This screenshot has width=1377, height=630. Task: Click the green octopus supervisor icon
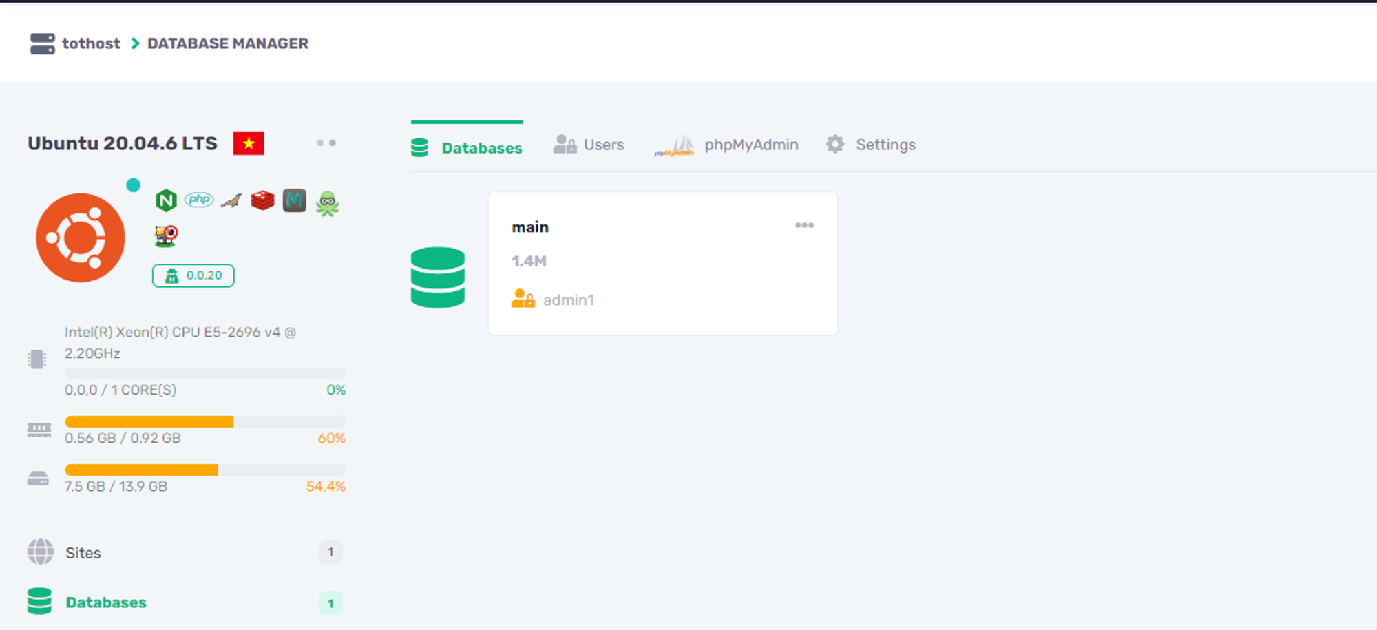point(328,203)
